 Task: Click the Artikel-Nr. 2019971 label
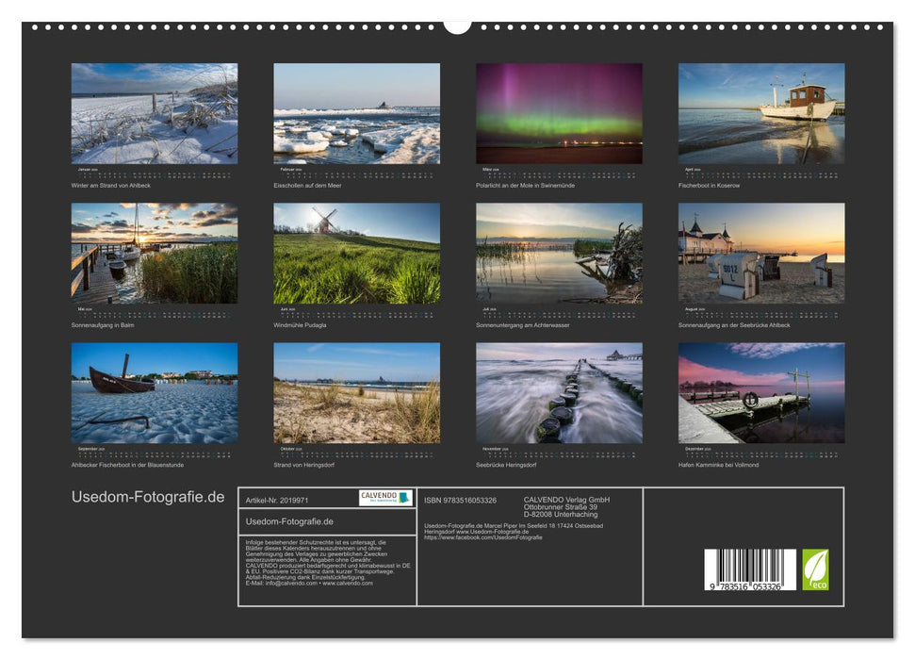pyautogui.click(x=277, y=500)
